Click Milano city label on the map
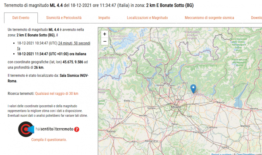The height and width of the screenshot is (155, 262). [176, 107]
